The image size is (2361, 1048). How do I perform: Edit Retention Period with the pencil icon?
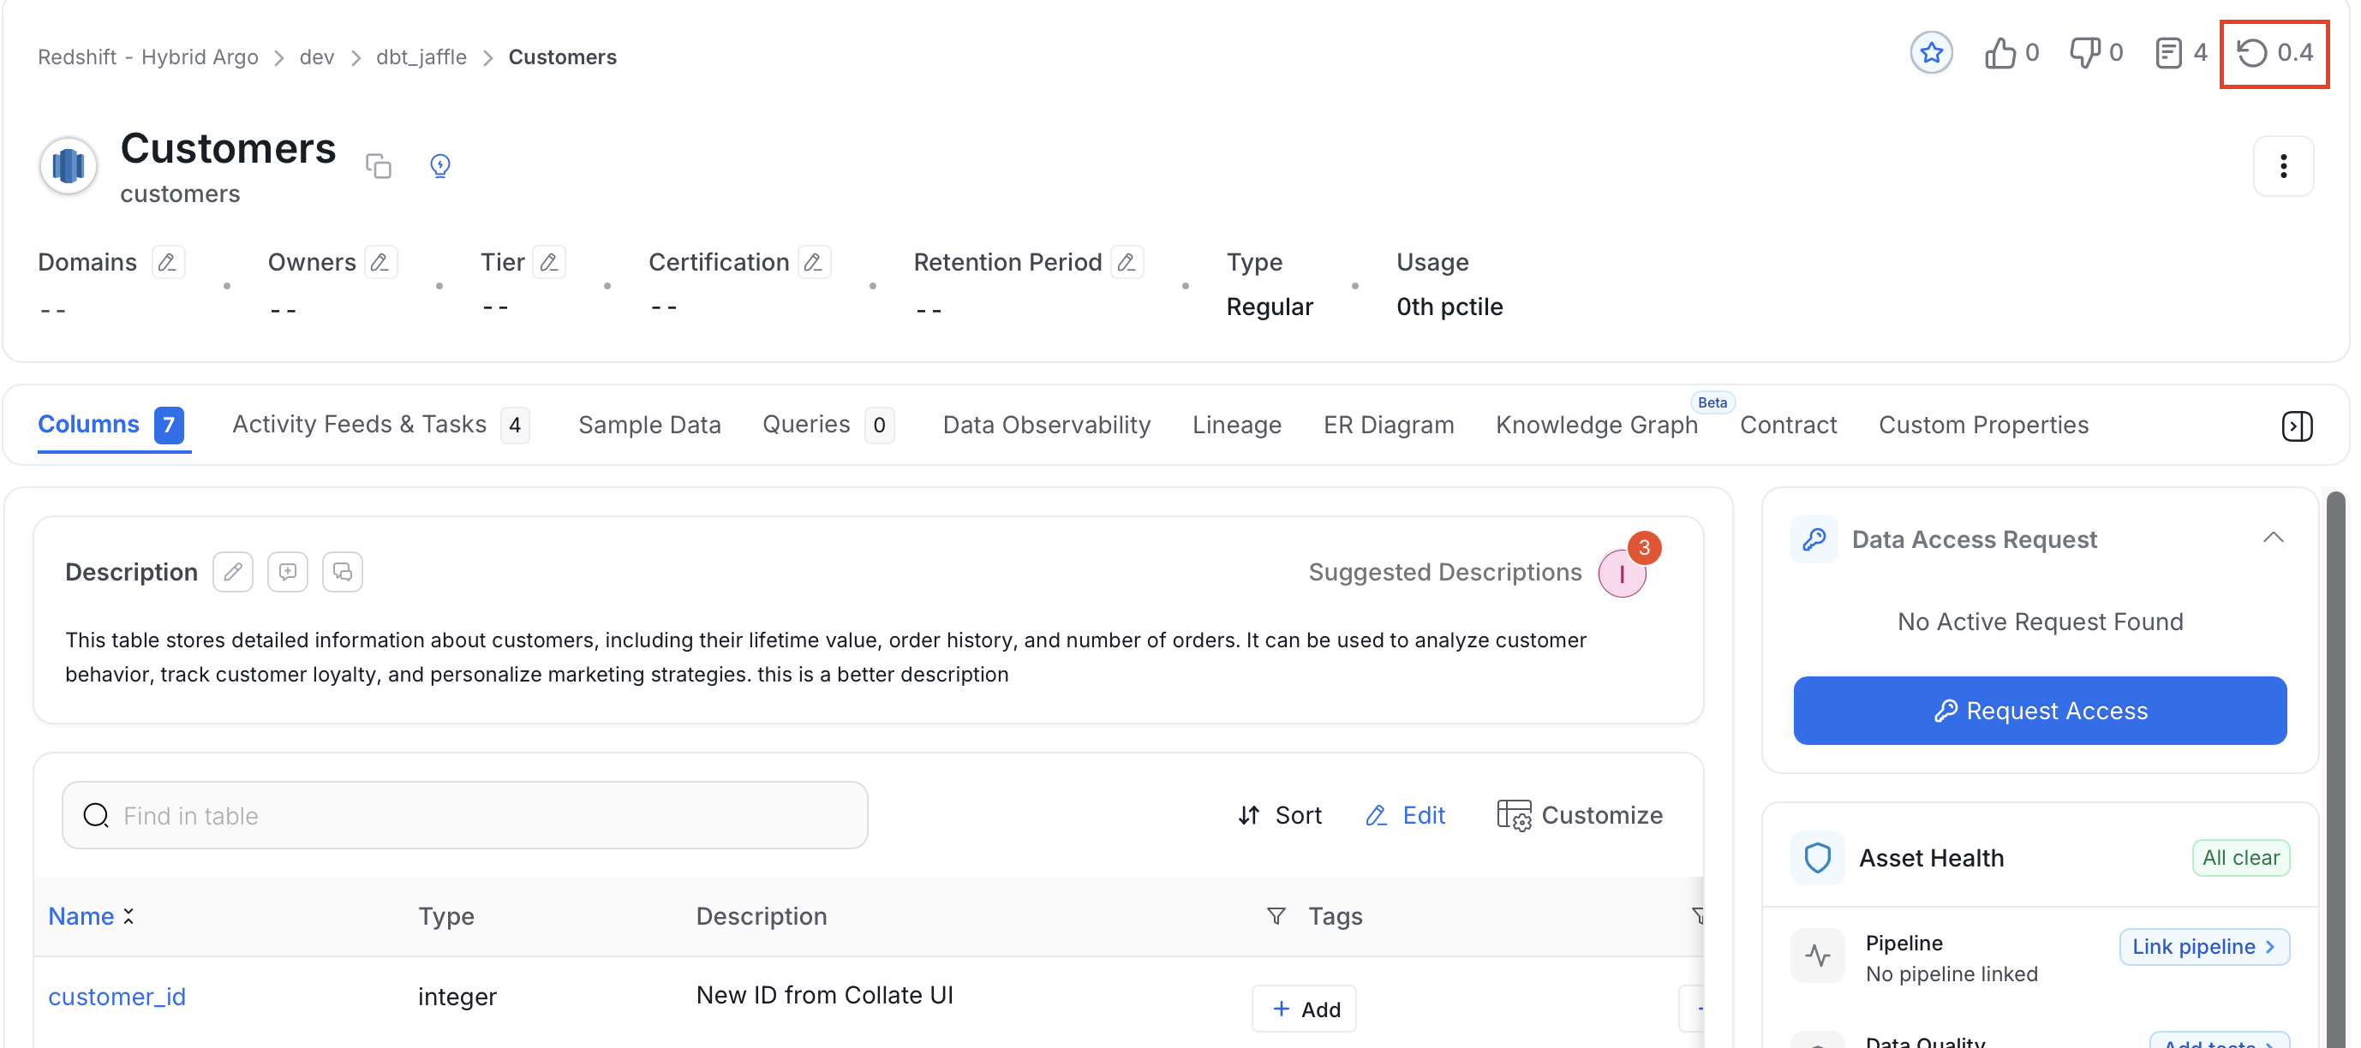[x=1127, y=262]
